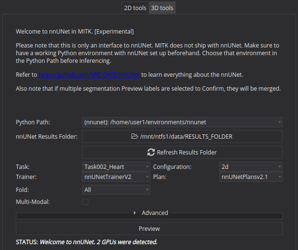Open the nnUNet GitHub repository link
The width and height of the screenshot is (298, 250).
coord(89,75)
